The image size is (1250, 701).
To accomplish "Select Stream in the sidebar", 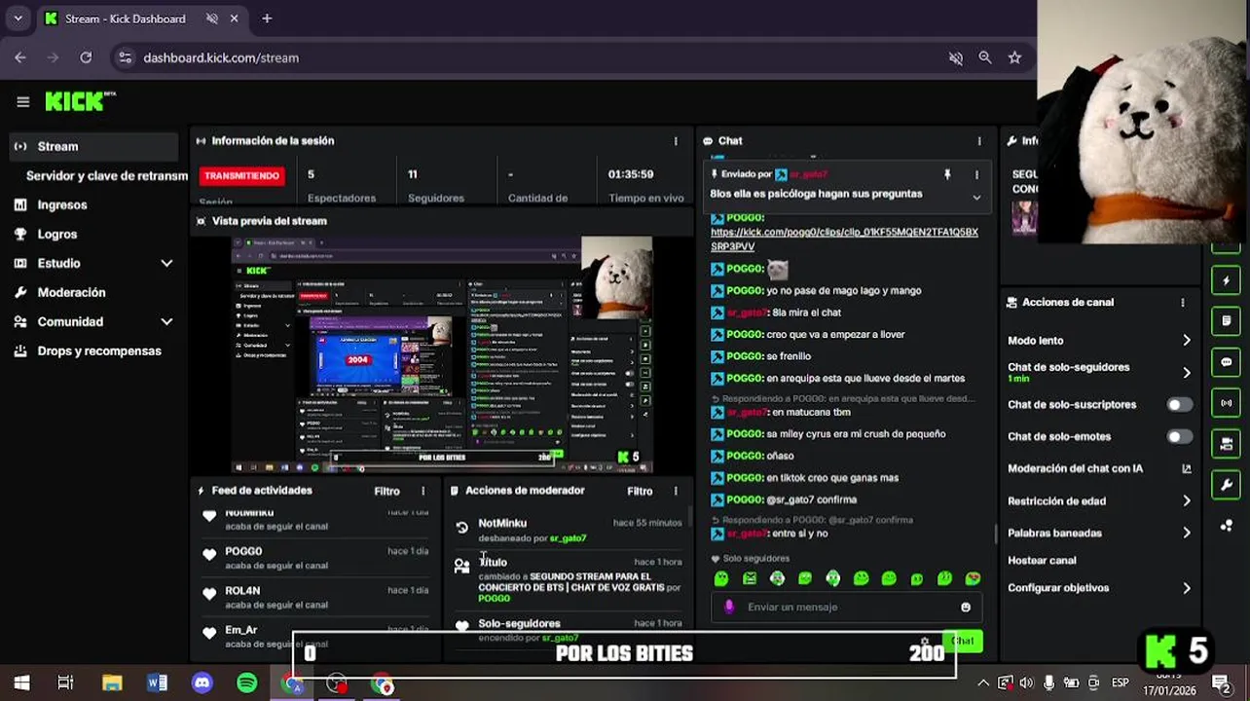I will tap(92, 146).
